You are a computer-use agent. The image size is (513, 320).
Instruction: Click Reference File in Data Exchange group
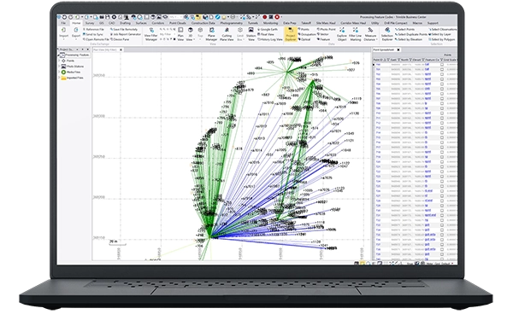pyautogui.click(x=93, y=29)
